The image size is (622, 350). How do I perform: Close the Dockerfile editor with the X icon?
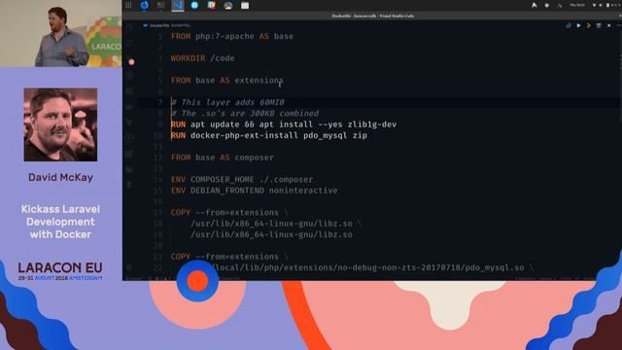click(x=609, y=25)
